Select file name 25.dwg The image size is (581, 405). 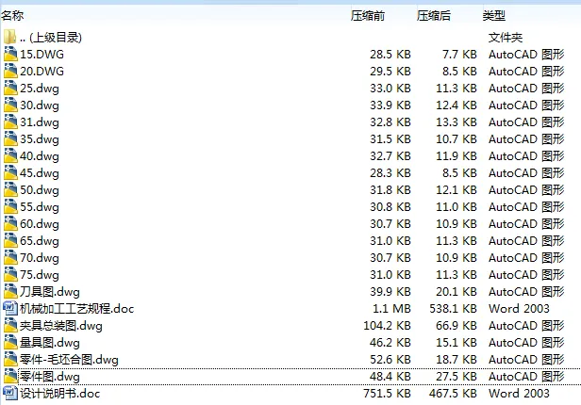pyautogui.click(x=40, y=89)
